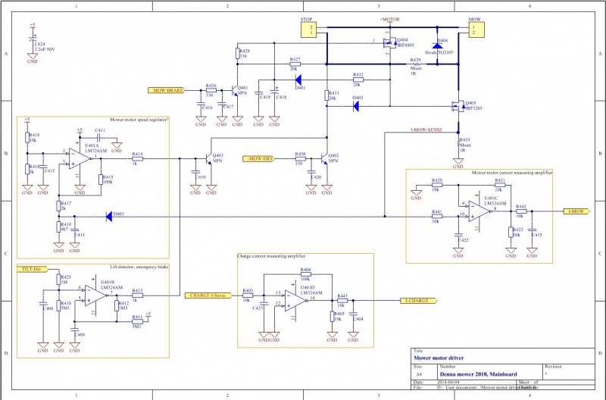Screen dimensions: 606x400
Task: Select the C410 capacitor
Action: pyautogui.click(x=195, y=173)
